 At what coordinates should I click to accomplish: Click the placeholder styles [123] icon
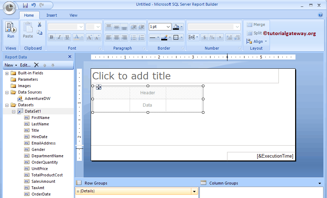pos(191,37)
